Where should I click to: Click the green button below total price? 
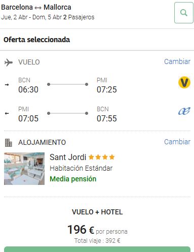tap(97, 249)
